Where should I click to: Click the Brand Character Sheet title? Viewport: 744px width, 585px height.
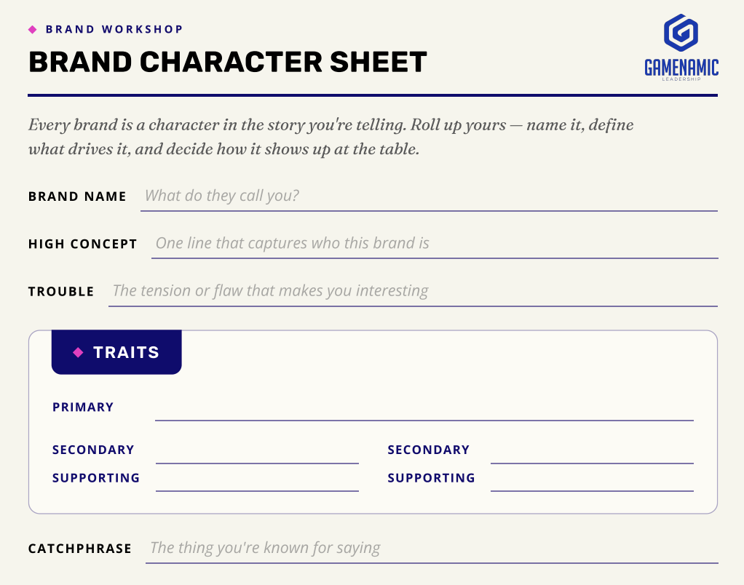(x=228, y=62)
